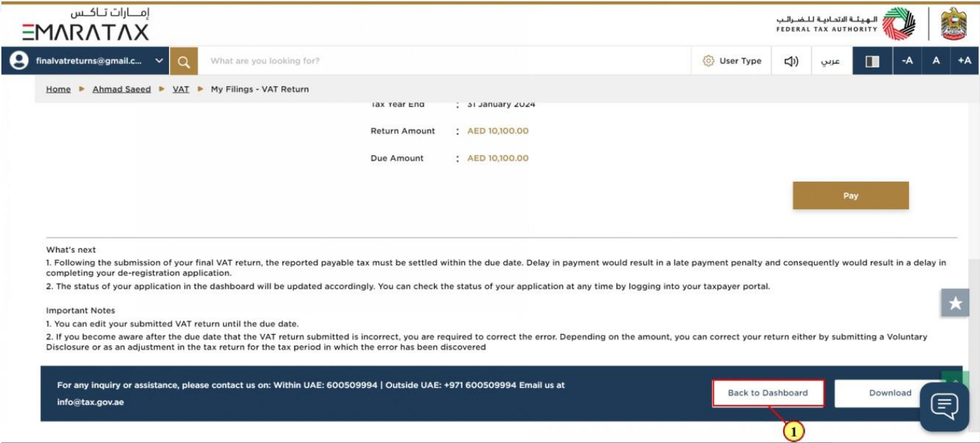Click the star favorites icon
980x443 pixels.
click(955, 303)
